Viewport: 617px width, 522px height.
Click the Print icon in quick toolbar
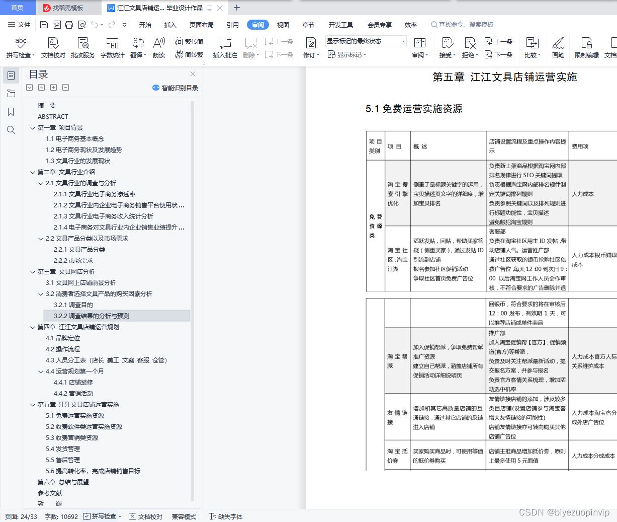[x=69, y=24]
